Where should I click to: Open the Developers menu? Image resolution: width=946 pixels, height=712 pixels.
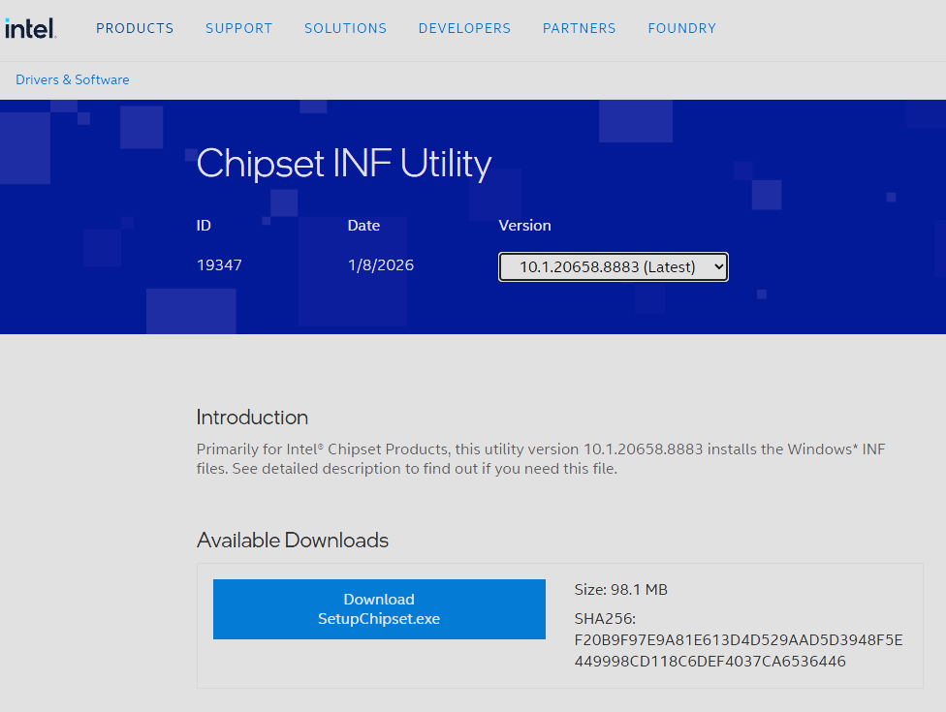(x=464, y=28)
